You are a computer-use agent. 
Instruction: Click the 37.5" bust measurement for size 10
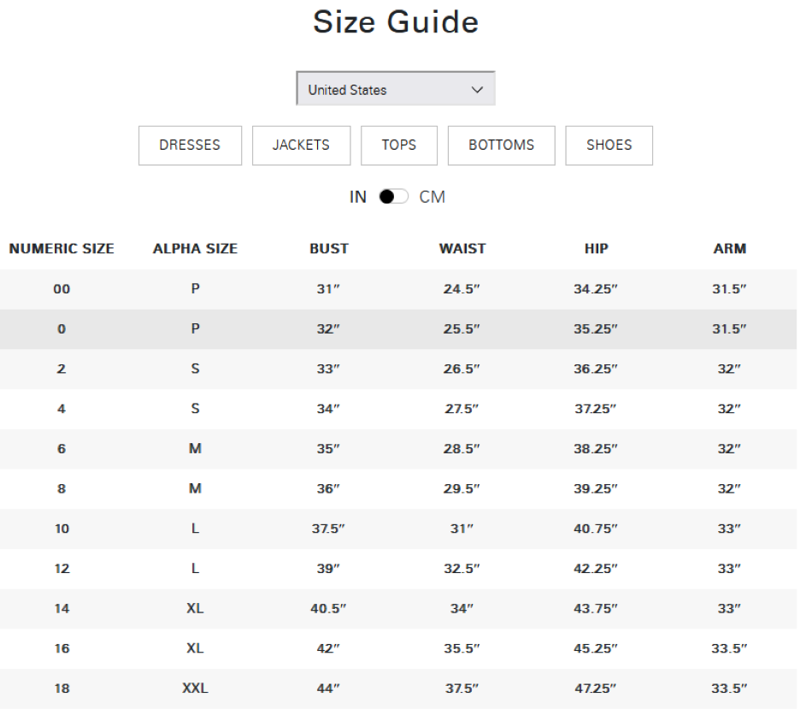click(x=328, y=529)
